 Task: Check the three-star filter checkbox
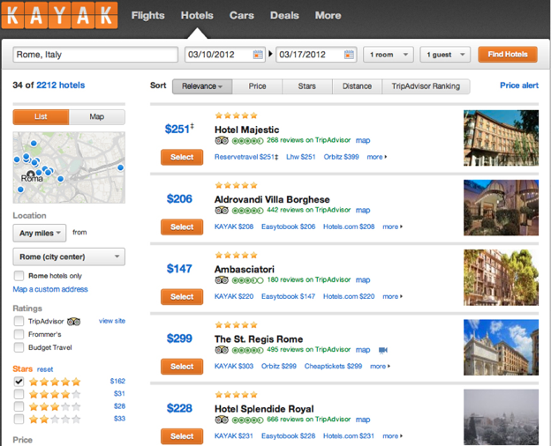point(19,406)
